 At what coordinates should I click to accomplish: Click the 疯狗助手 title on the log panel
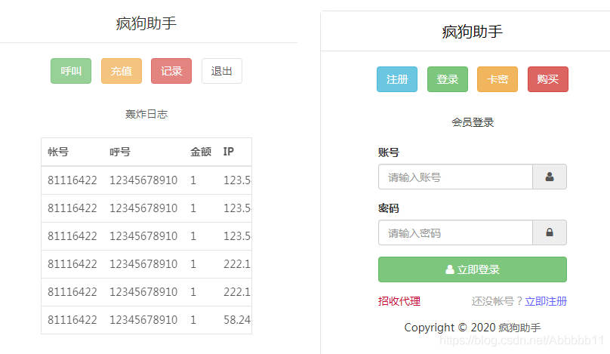tap(146, 23)
